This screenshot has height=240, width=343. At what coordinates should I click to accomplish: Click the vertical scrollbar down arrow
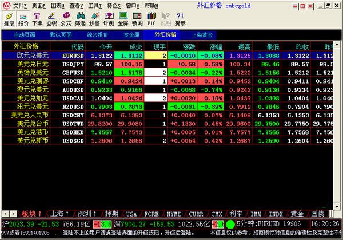coord(337,206)
